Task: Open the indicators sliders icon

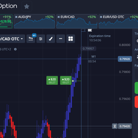Action: 41,39
